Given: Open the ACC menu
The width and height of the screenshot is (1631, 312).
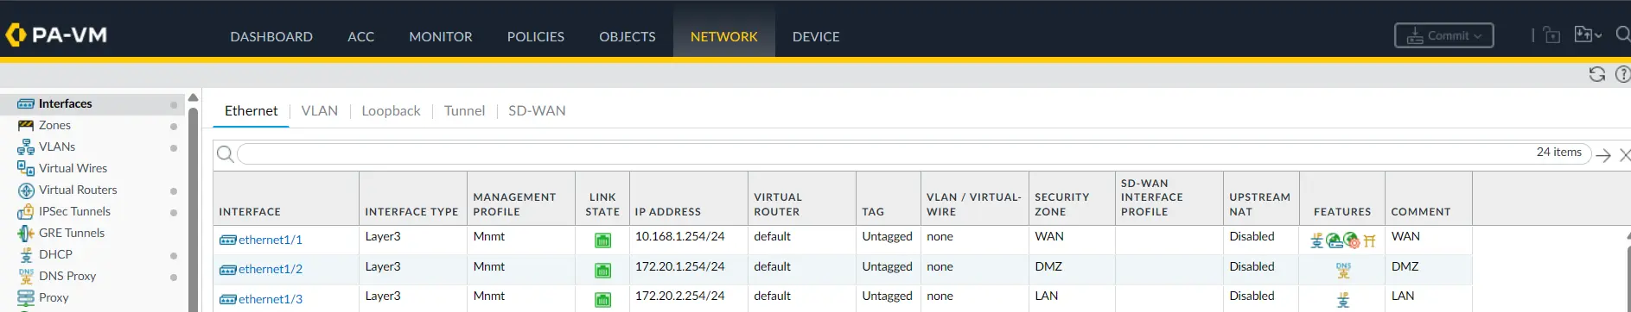Looking at the screenshot, I should [x=360, y=36].
